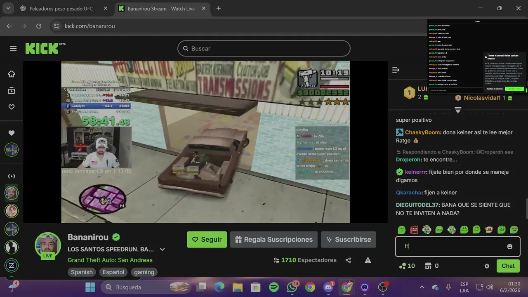Open Qkaracha's chat username
528x297 pixels.
pyautogui.click(x=408, y=193)
